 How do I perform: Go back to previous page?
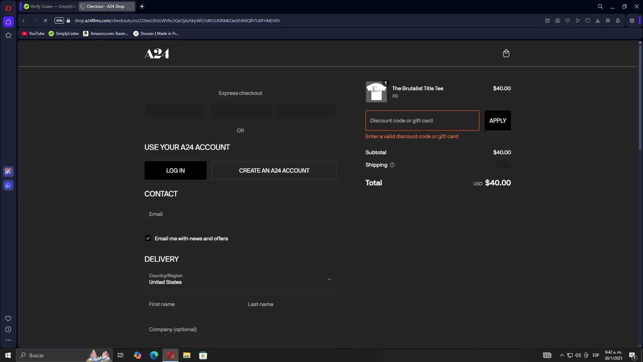coord(24,21)
